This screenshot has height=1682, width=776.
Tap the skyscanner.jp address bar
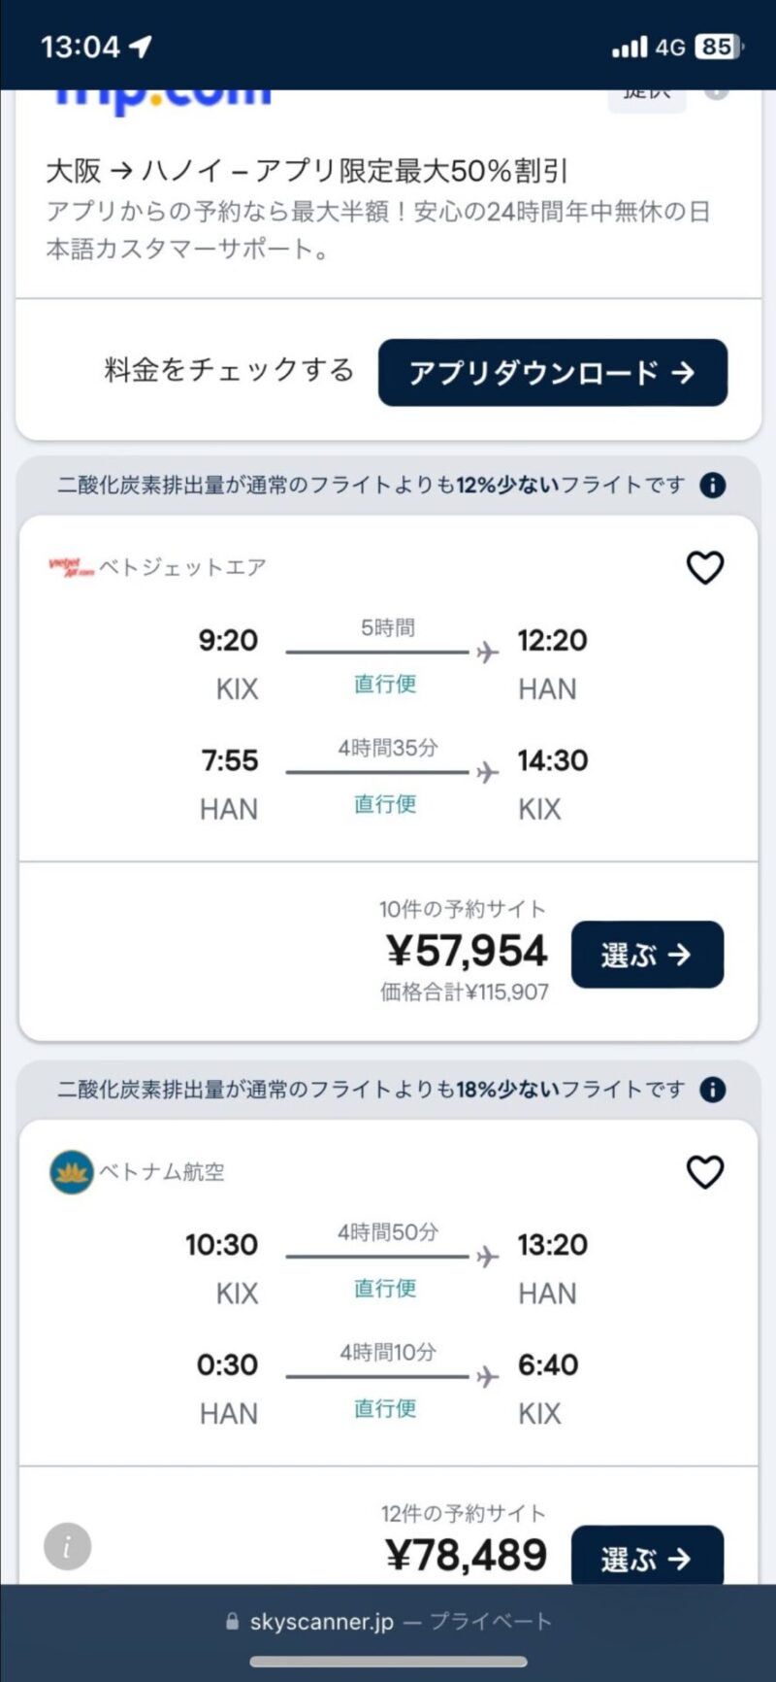click(388, 1621)
